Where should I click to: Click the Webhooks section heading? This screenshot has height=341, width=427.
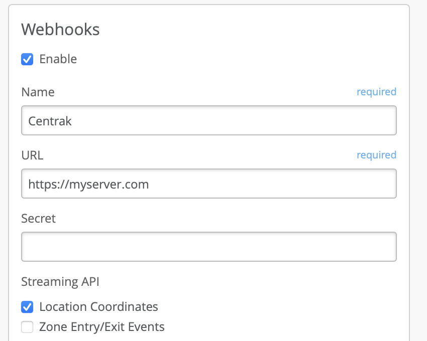coord(60,30)
